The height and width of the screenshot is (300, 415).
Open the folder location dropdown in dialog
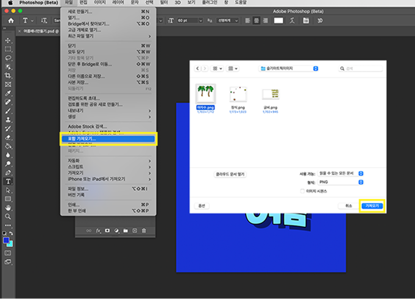point(288,68)
